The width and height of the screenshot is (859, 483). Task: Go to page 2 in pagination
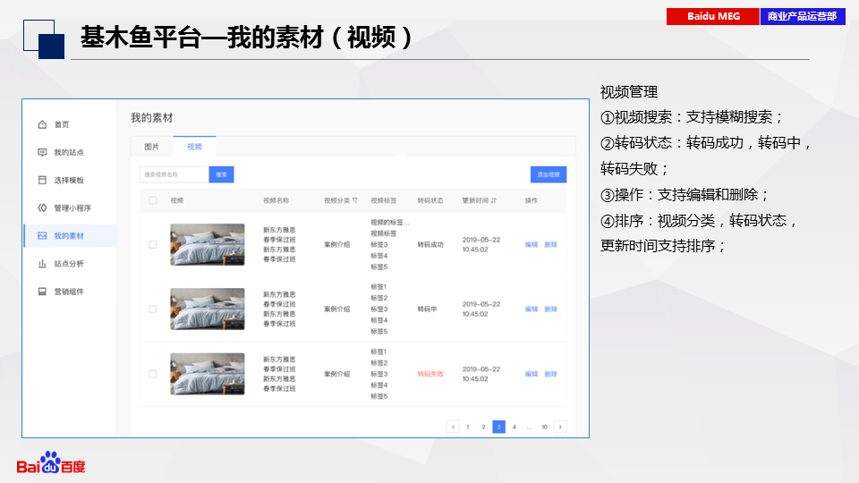pos(483,427)
